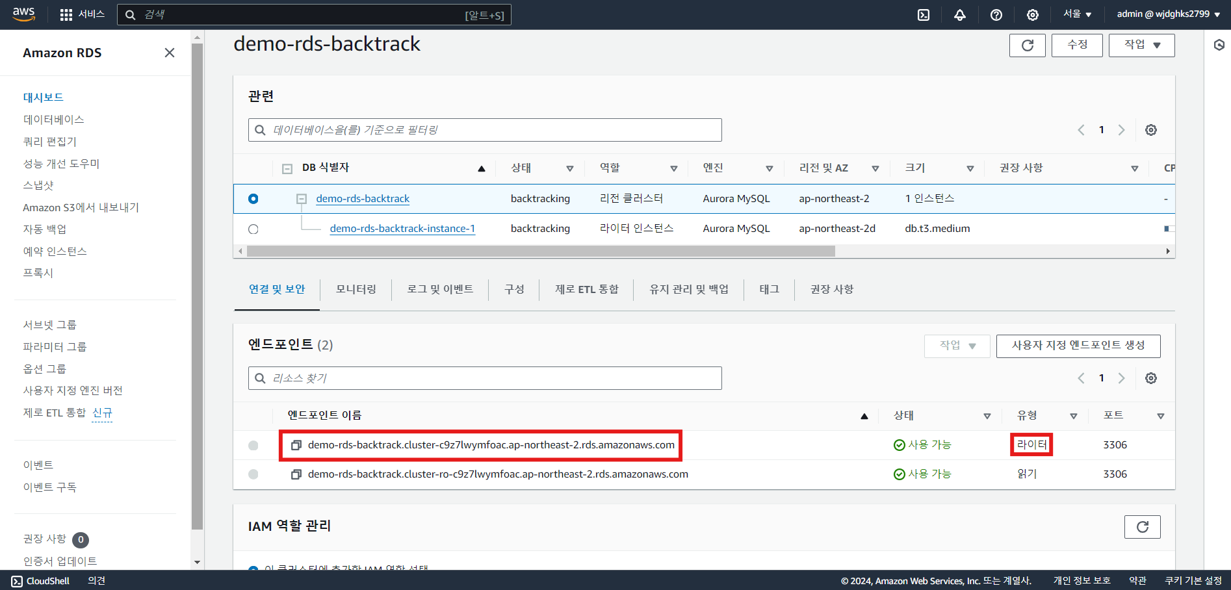The image size is (1231, 590).
Task: Open 쿠키 기본 설정 in footer
Action: point(1193,581)
